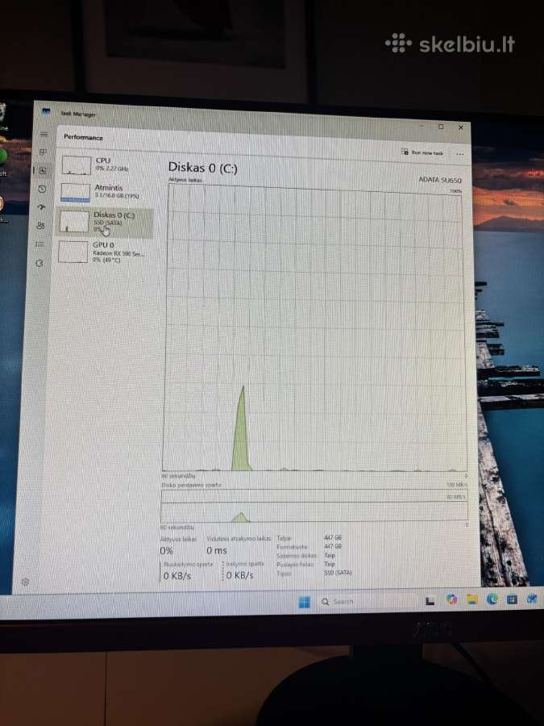Open Microsoft Store from the taskbar

[x=512, y=599]
